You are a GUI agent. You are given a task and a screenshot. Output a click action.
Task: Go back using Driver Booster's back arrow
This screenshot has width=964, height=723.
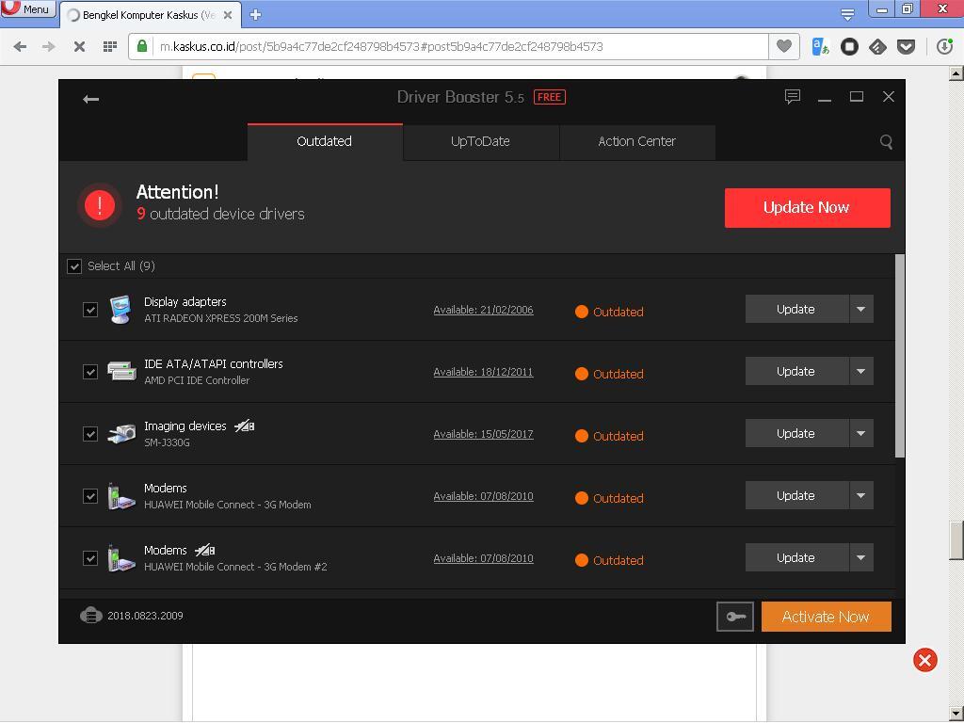[91, 99]
